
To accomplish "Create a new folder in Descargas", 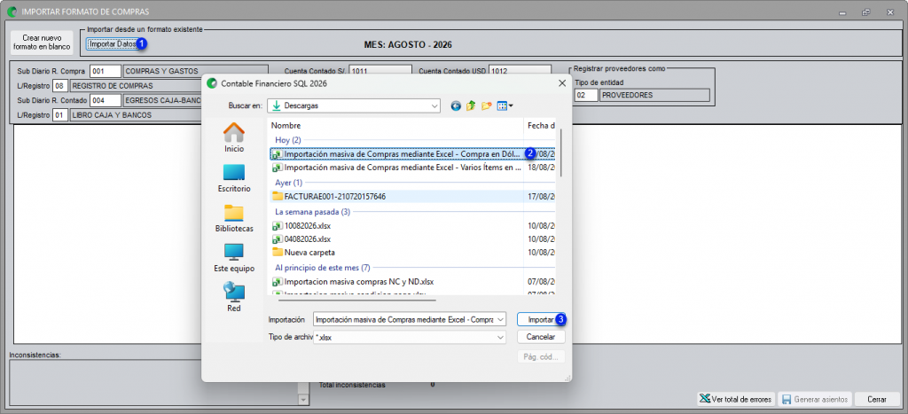I will coord(486,106).
